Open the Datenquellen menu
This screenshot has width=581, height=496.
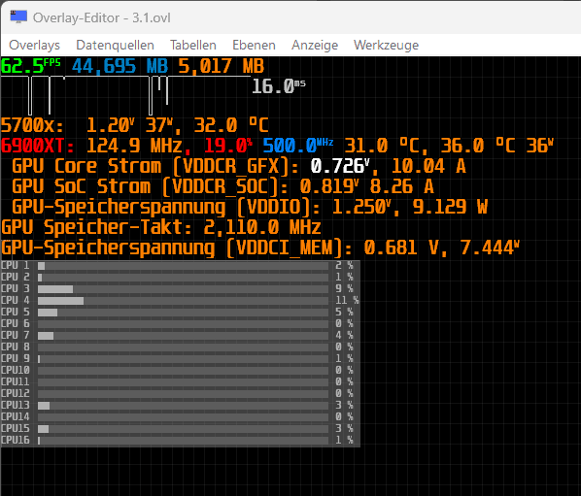click(x=115, y=46)
